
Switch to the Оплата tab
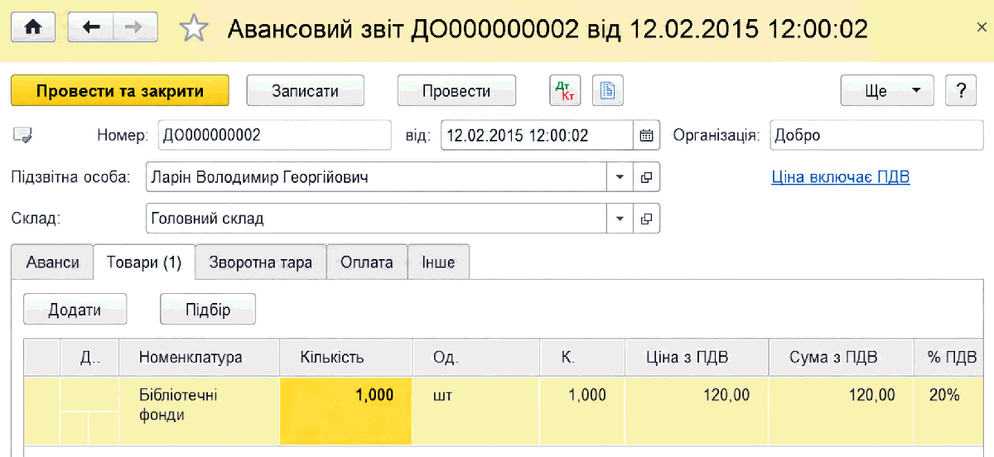tap(367, 262)
